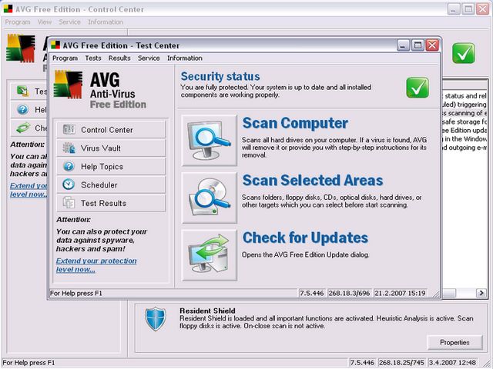Click the AVG logo in the Control Center window

(21, 48)
